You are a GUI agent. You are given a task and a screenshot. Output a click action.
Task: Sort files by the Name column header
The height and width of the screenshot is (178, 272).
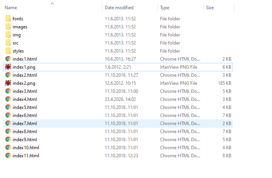click(x=11, y=8)
